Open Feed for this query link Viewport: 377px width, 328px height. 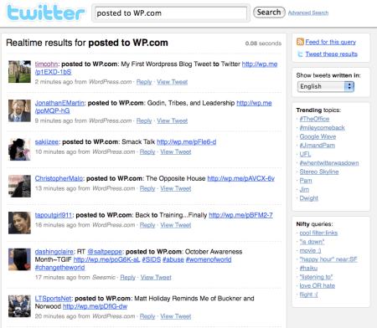pyautogui.click(x=331, y=42)
